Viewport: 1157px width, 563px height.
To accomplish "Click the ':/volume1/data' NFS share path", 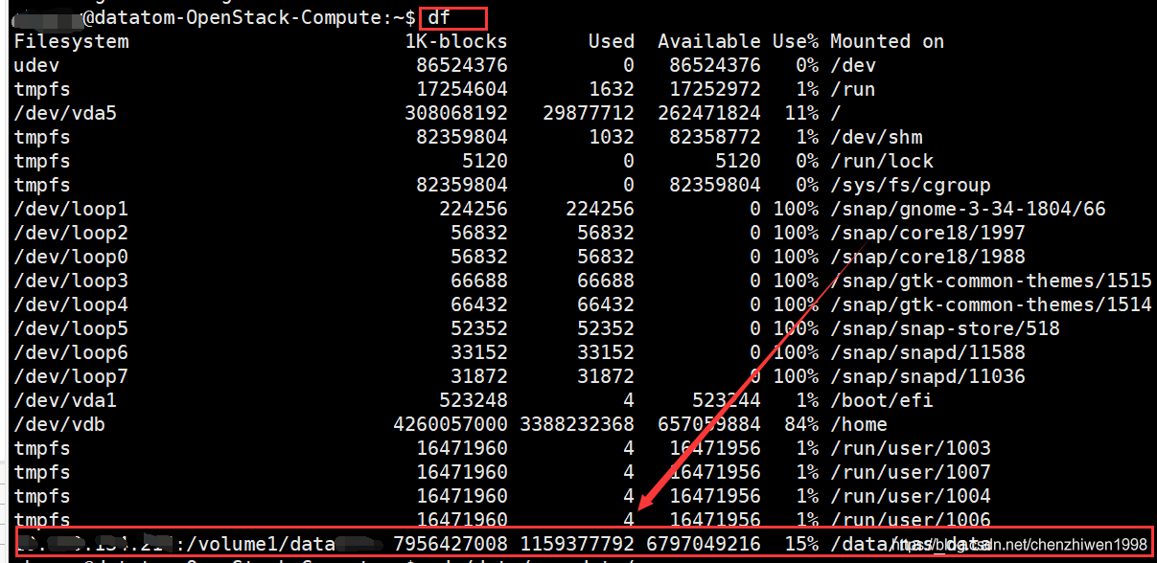I will [x=255, y=544].
